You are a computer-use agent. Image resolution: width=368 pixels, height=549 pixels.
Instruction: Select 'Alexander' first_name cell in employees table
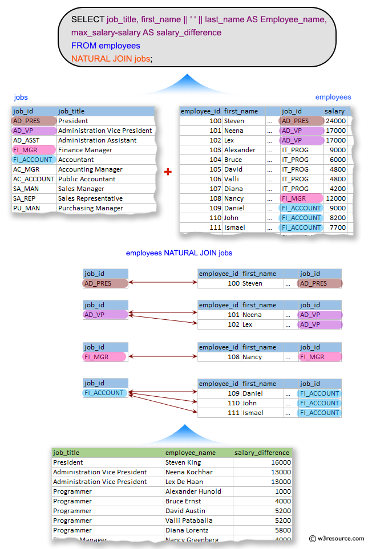pyautogui.click(x=244, y=150)
